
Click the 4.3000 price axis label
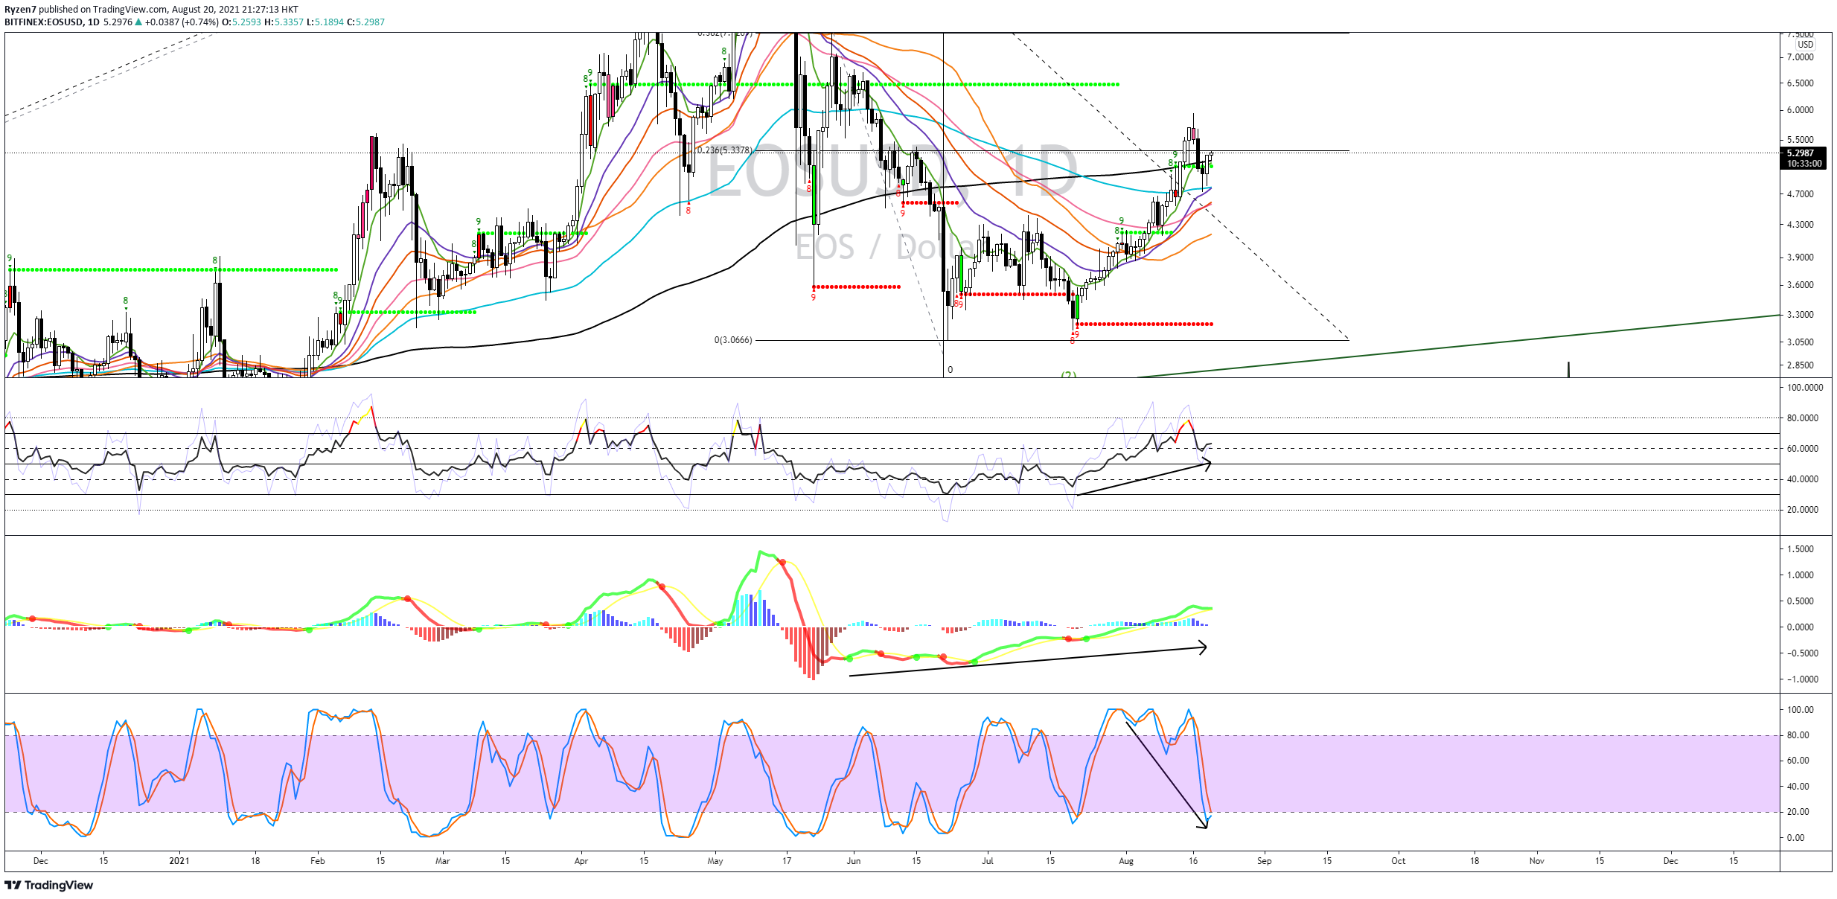pyautogui.click(x=1801, y=225)
